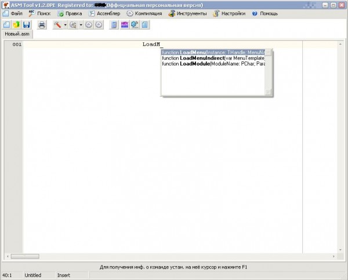Click the rightmost document icon in the toolbar
The image size is (348, 280).
pos(145,25)
